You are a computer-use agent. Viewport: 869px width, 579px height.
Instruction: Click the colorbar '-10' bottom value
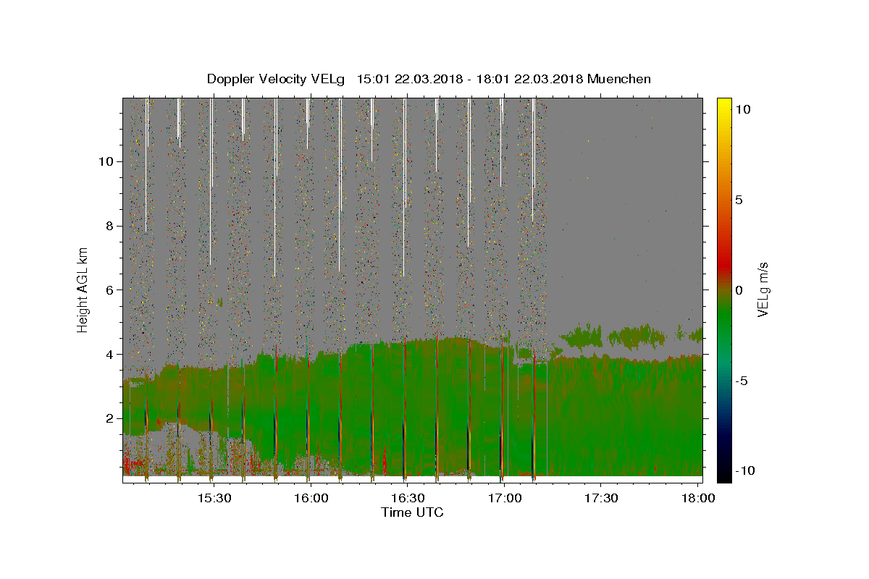click(x=744, y=470)
